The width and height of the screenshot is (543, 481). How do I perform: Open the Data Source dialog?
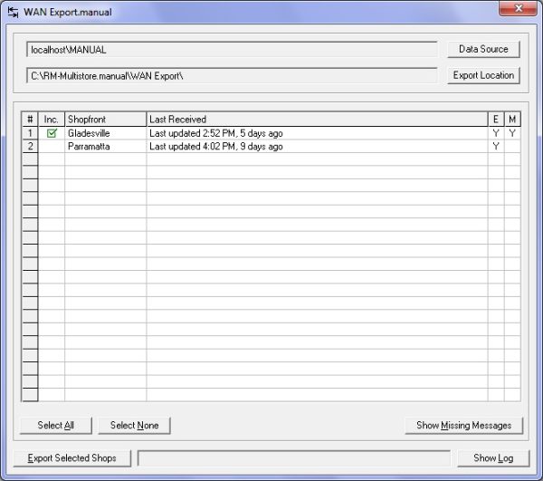coord(483,49)
